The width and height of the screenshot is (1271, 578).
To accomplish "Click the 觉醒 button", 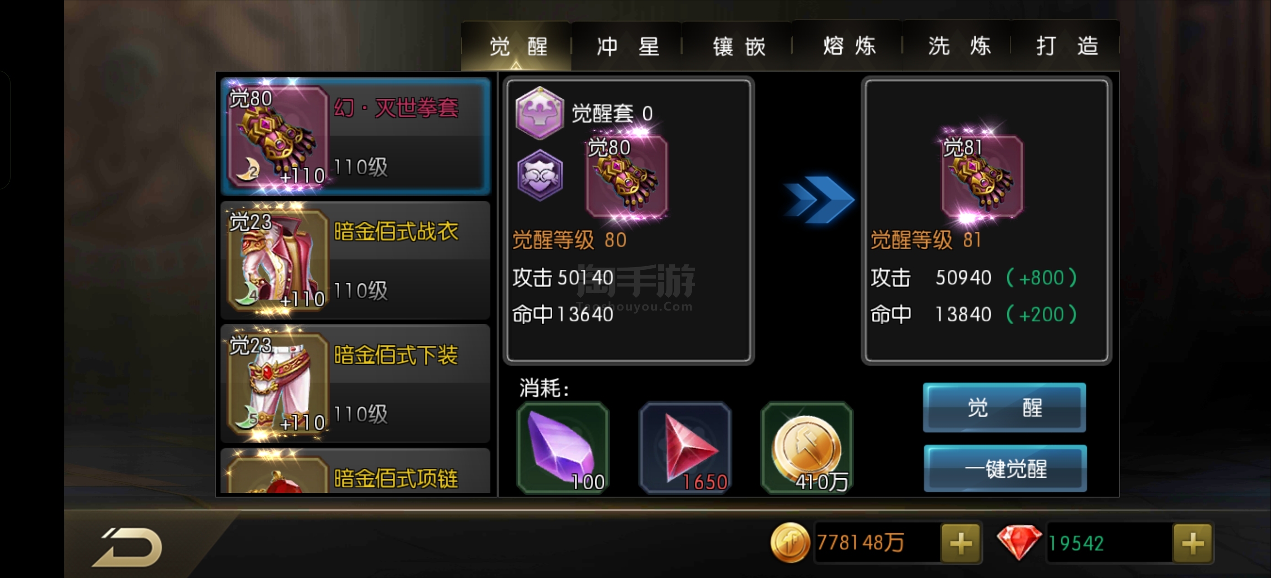I will [x=1004, y=407].
